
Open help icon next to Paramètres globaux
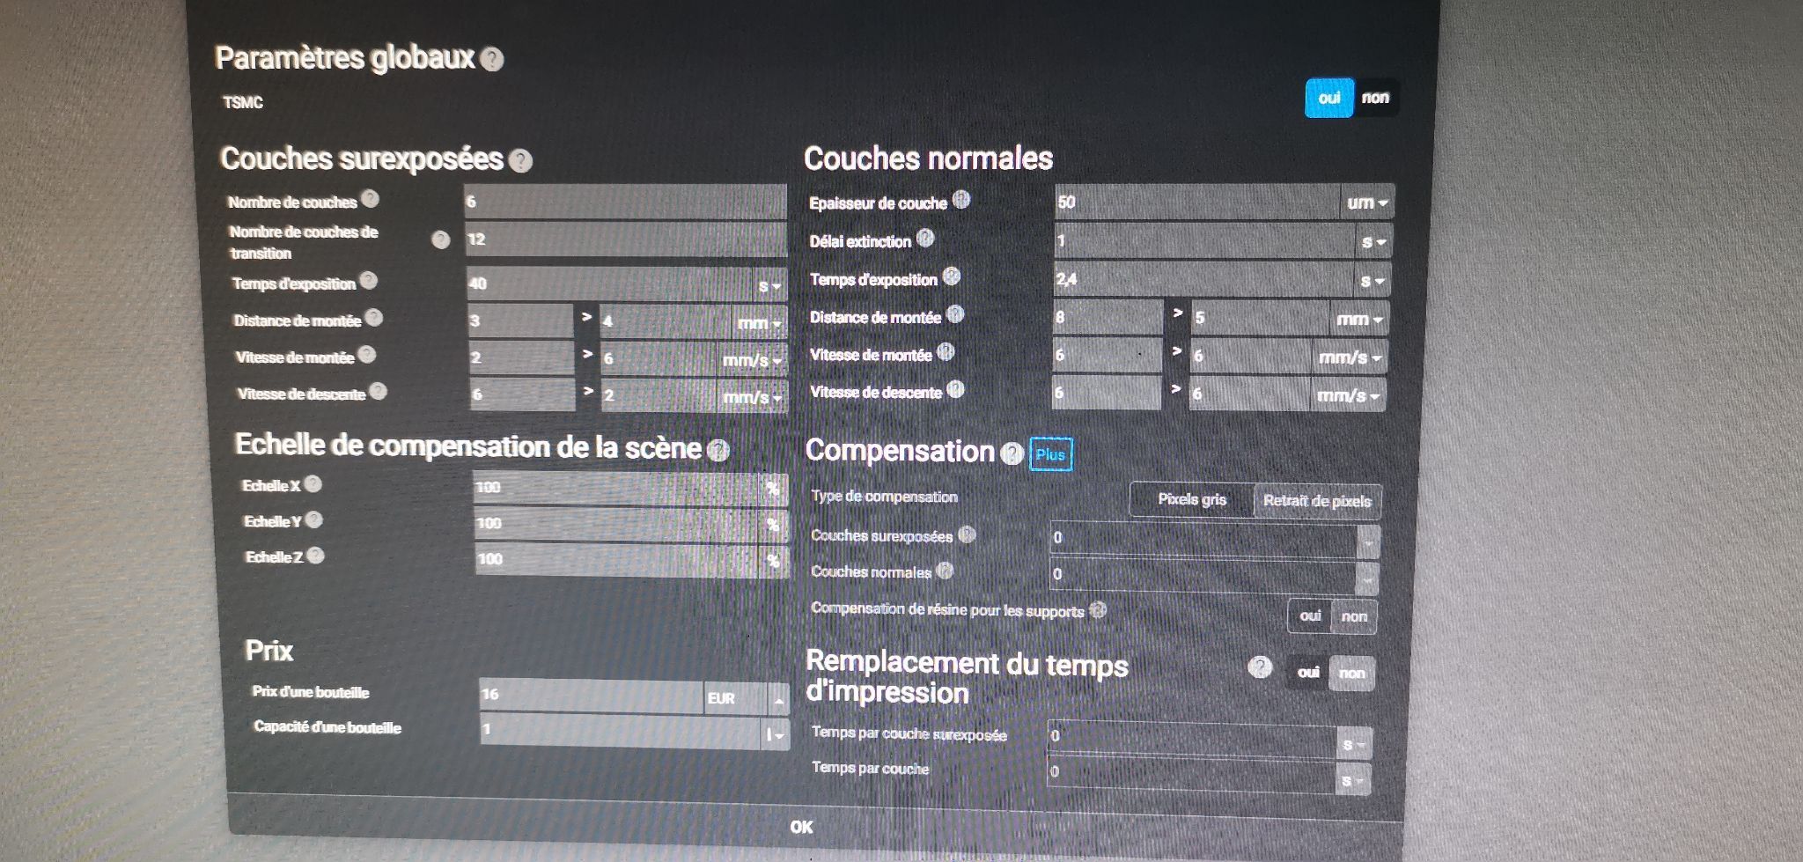coord(493,60)
